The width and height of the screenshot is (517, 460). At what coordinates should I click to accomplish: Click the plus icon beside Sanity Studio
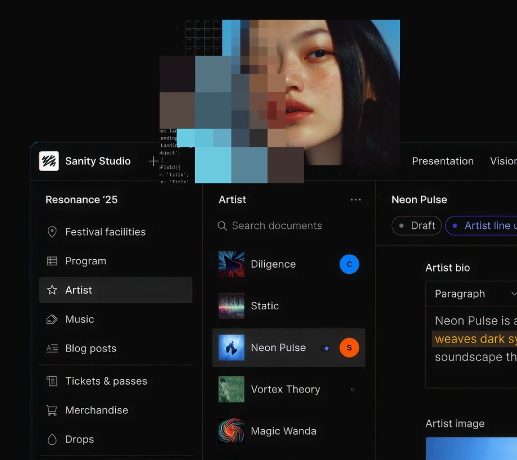pos(152,161)
